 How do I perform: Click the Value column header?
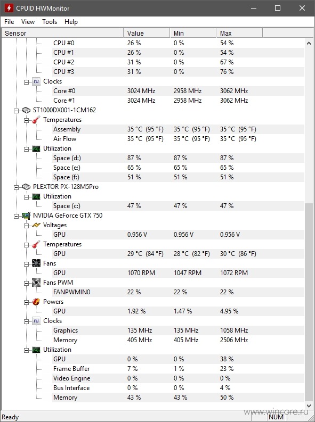(147, 33)
